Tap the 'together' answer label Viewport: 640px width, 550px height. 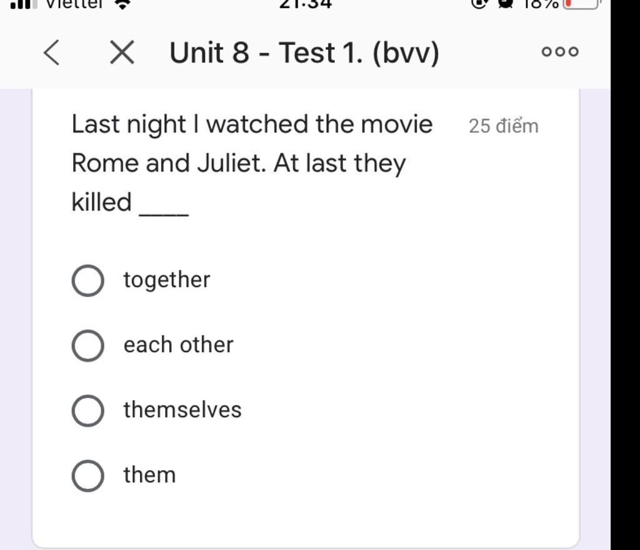(x=167, y=280)
